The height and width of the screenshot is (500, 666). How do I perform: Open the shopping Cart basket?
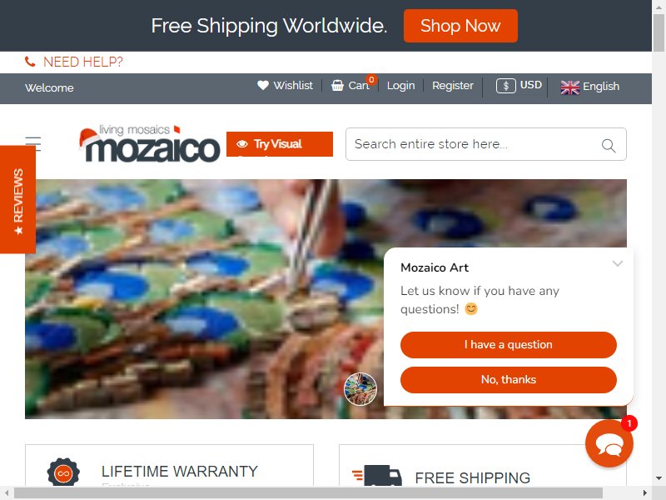[x=337, y=86]
